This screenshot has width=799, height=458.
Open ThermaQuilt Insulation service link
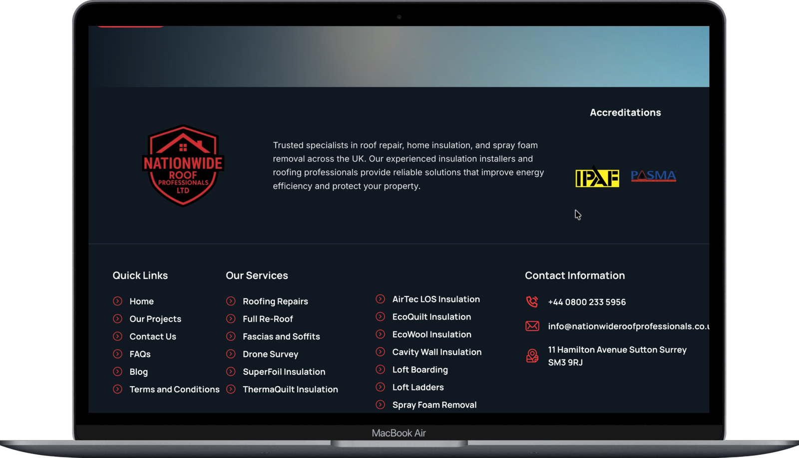290,389
